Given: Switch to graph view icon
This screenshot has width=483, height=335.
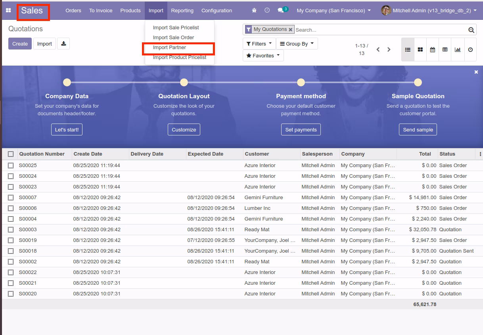Looking at the screenshot, I should (x=458, y=49).
